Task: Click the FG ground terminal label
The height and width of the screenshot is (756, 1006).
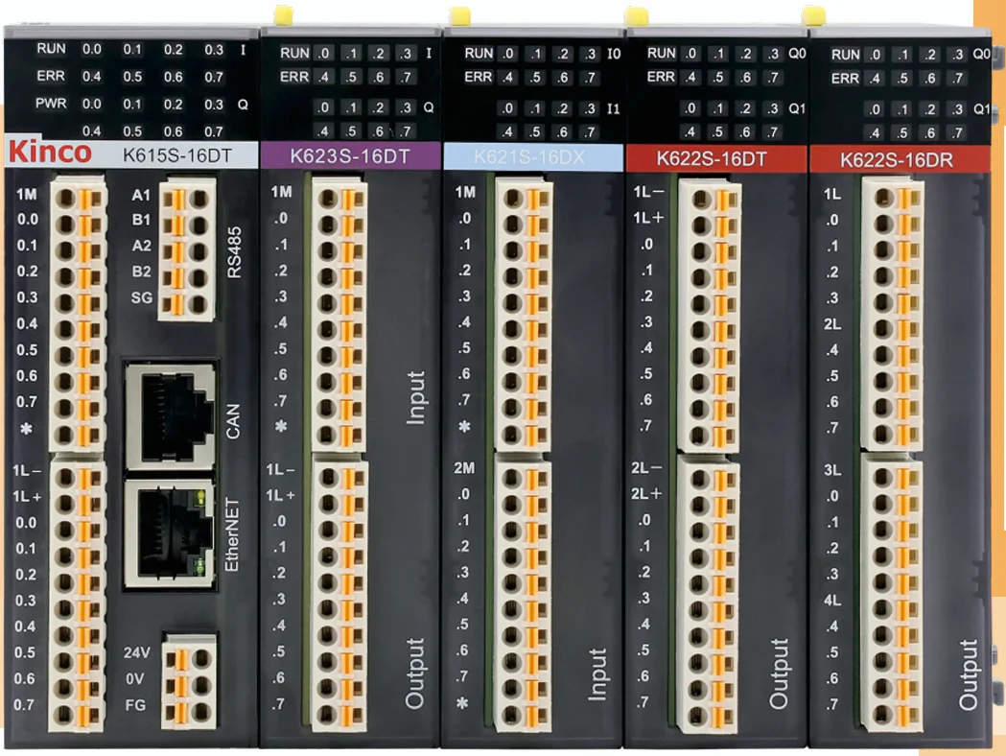Action: point(135,704)
